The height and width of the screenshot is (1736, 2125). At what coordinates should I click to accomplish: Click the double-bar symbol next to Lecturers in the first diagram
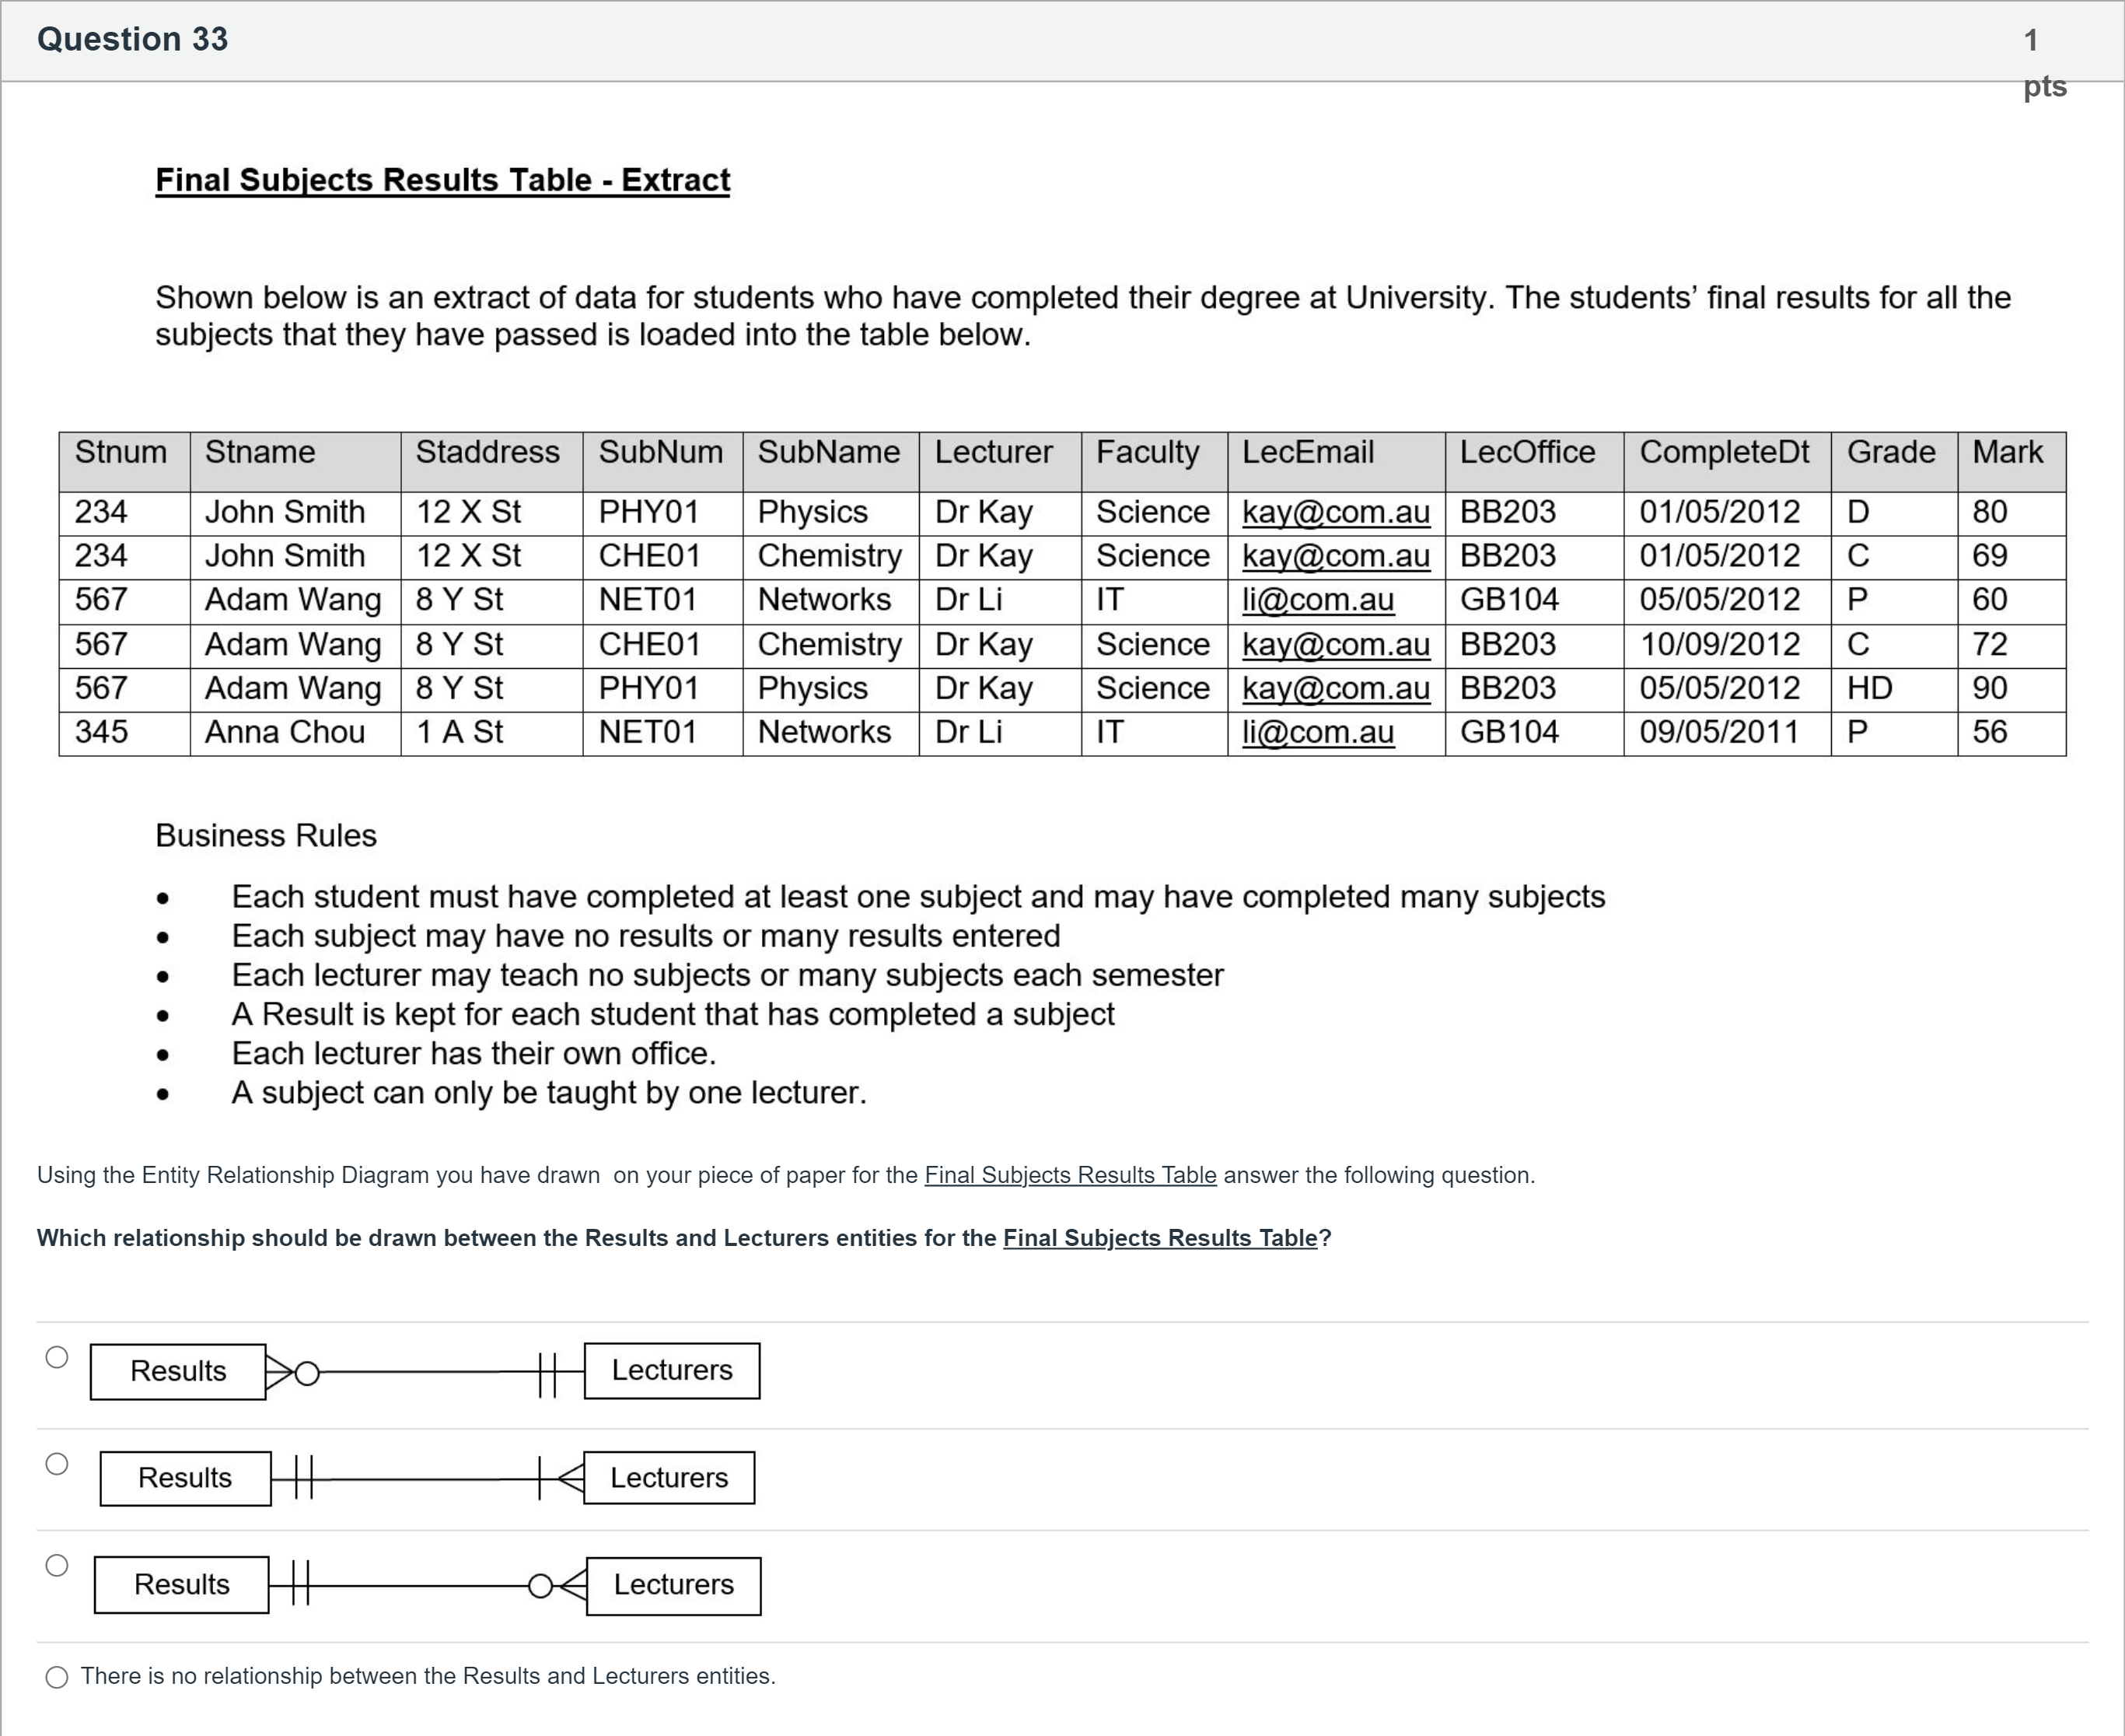(x=547, y=1373)
